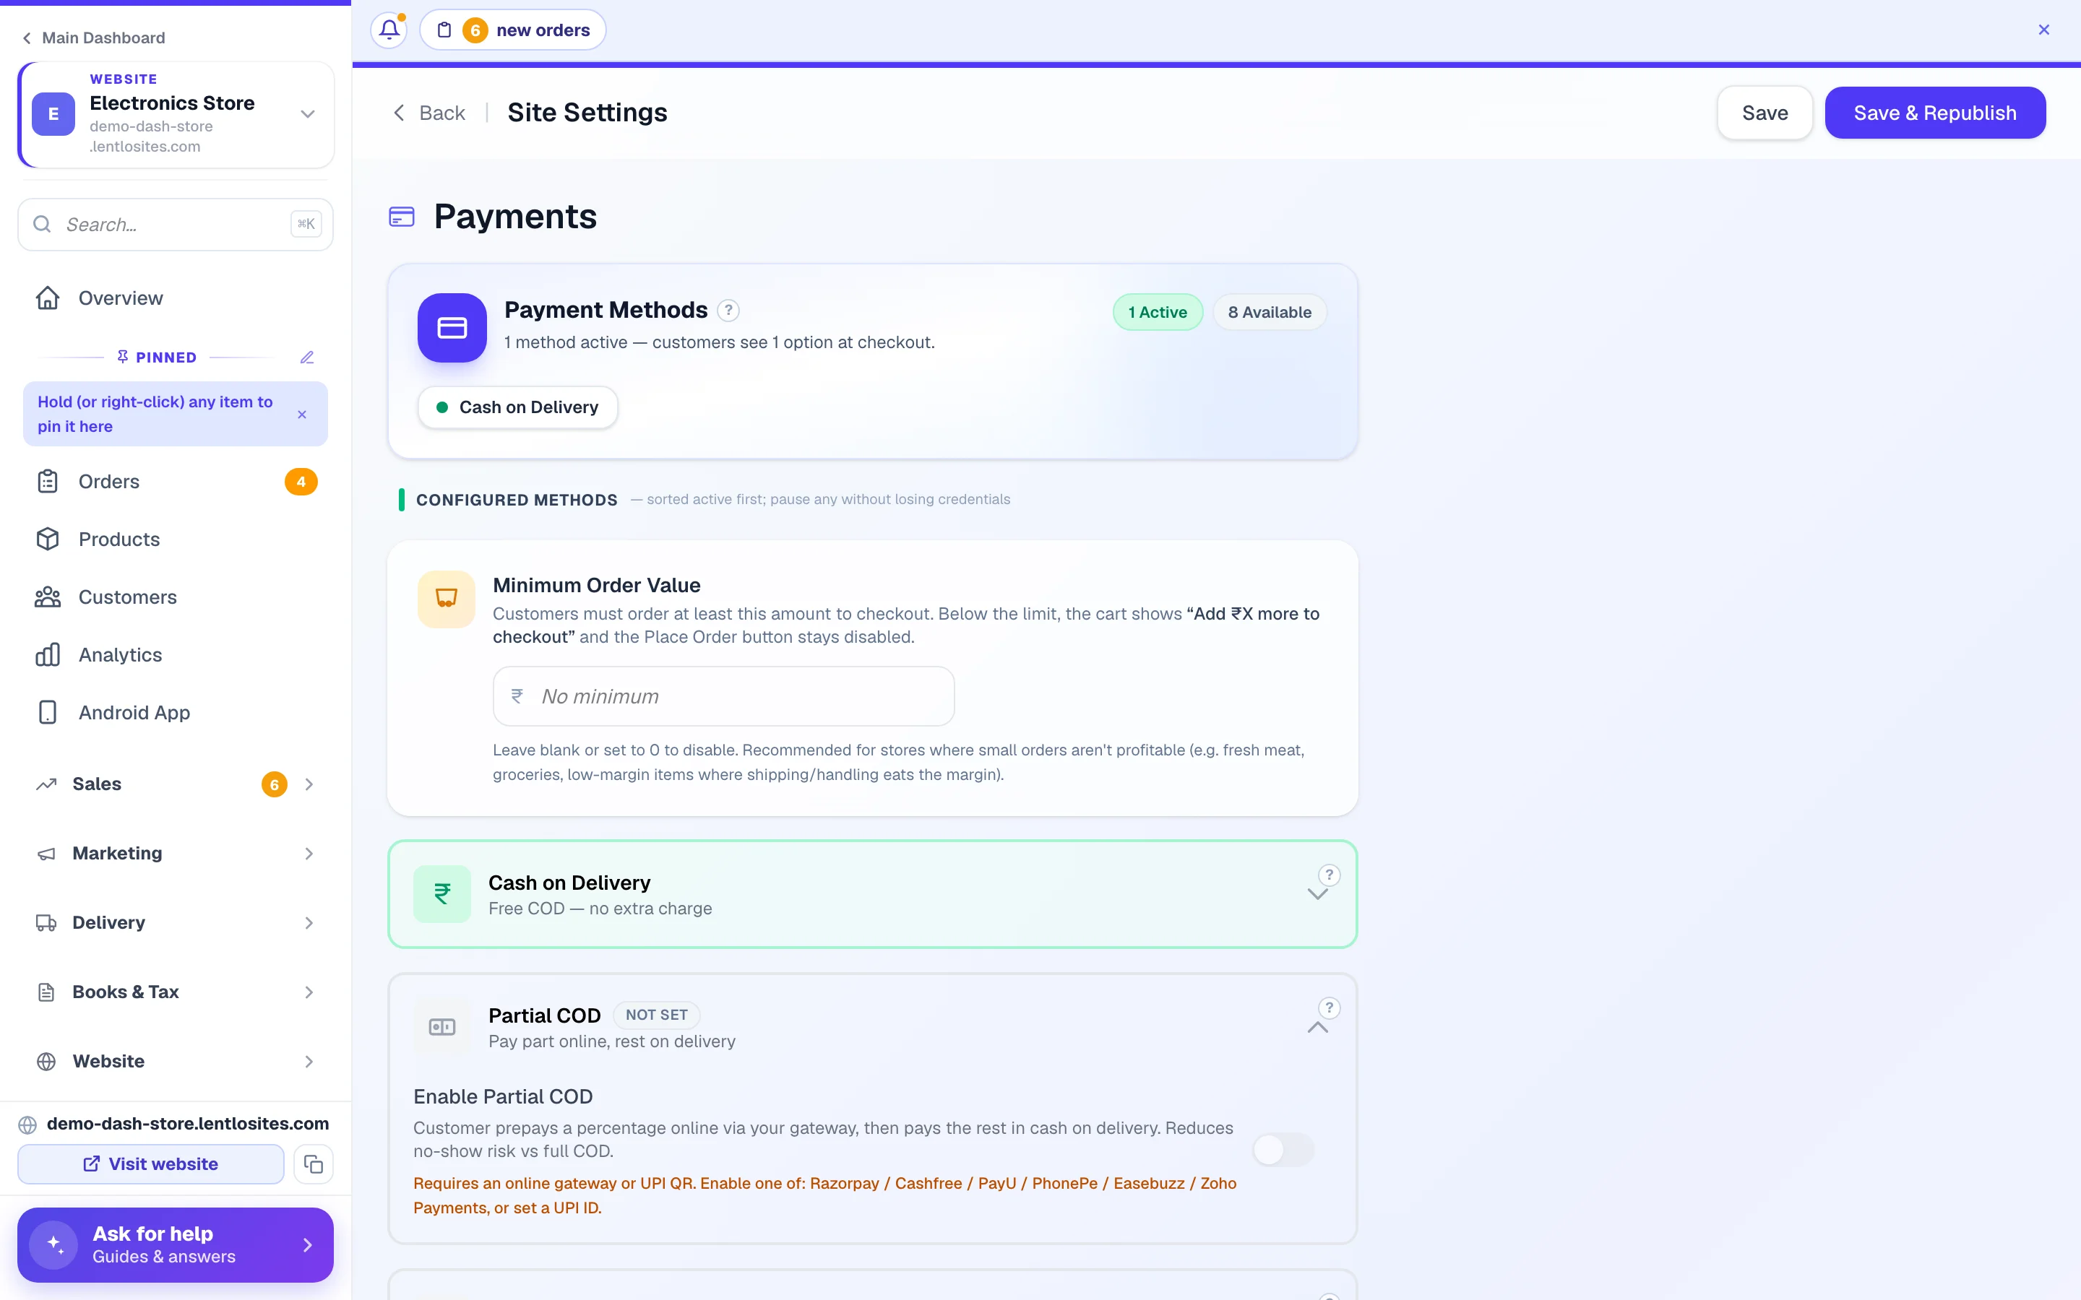Open Customers in the sidebar
This screenshot has height=1300, width=2081.
176,597
